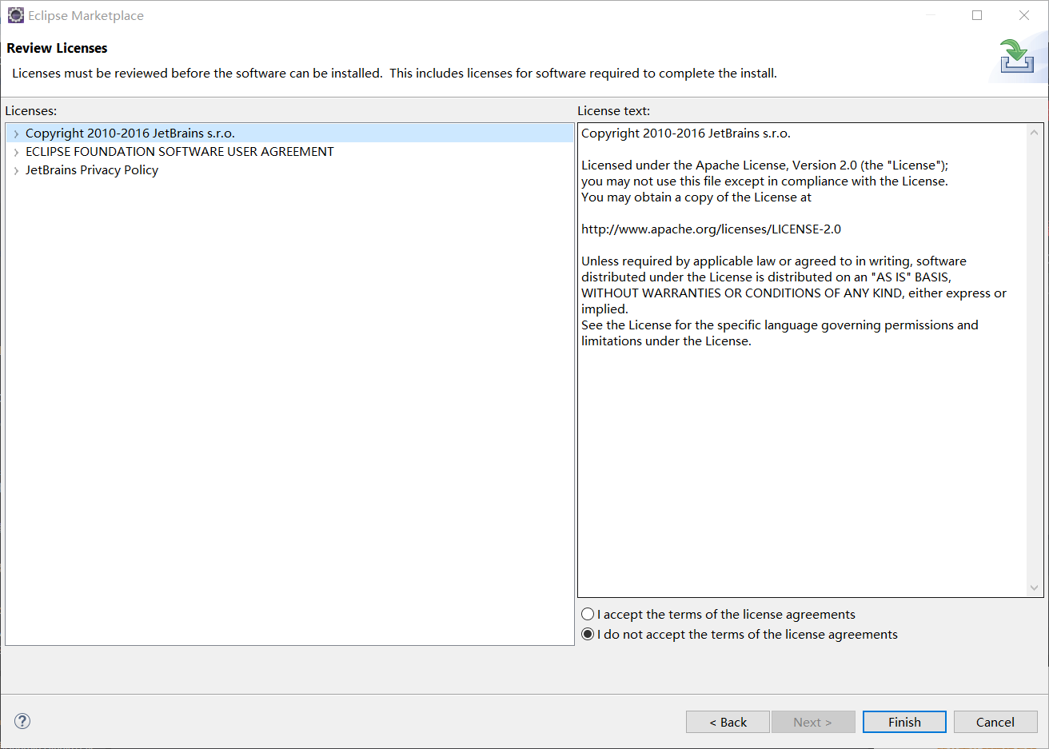Maximize the Eclipse Marketplace window
The image size is (1049, 749).
coord(977,15)
